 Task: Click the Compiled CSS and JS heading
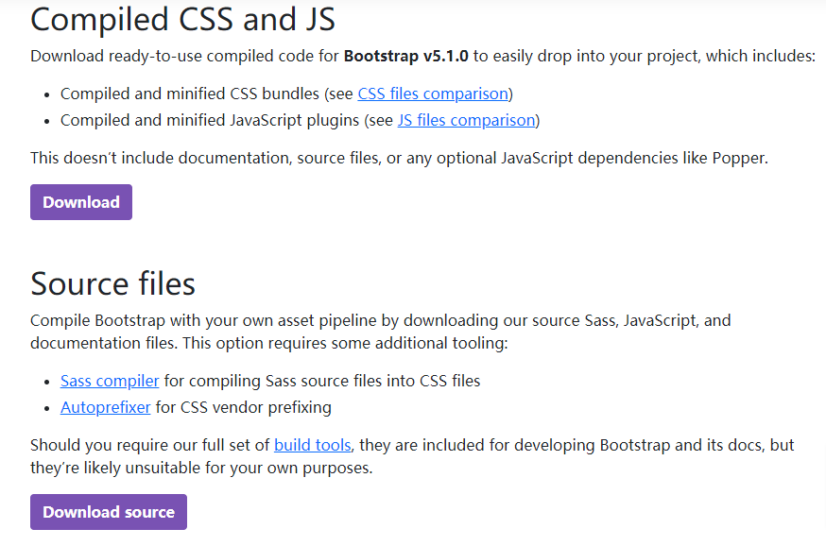point(182,20)
